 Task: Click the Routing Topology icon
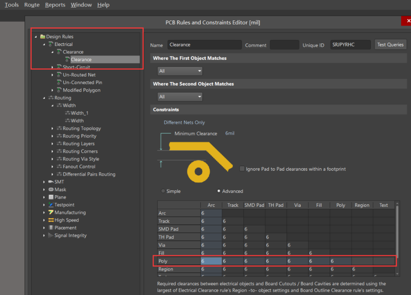(x=59, y=128)
